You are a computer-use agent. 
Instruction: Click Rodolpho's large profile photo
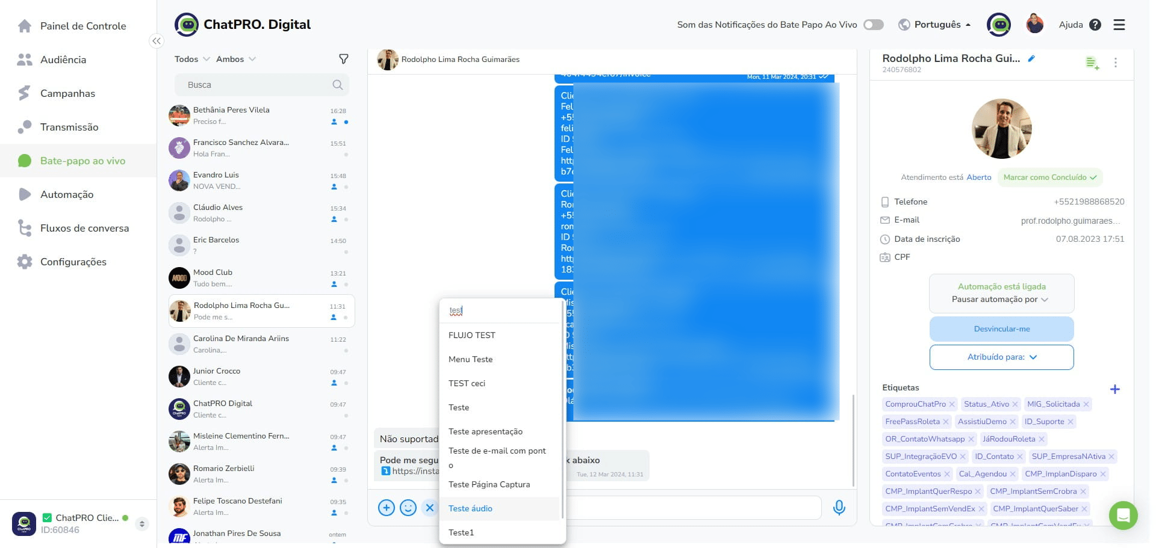click(1002, 129)
